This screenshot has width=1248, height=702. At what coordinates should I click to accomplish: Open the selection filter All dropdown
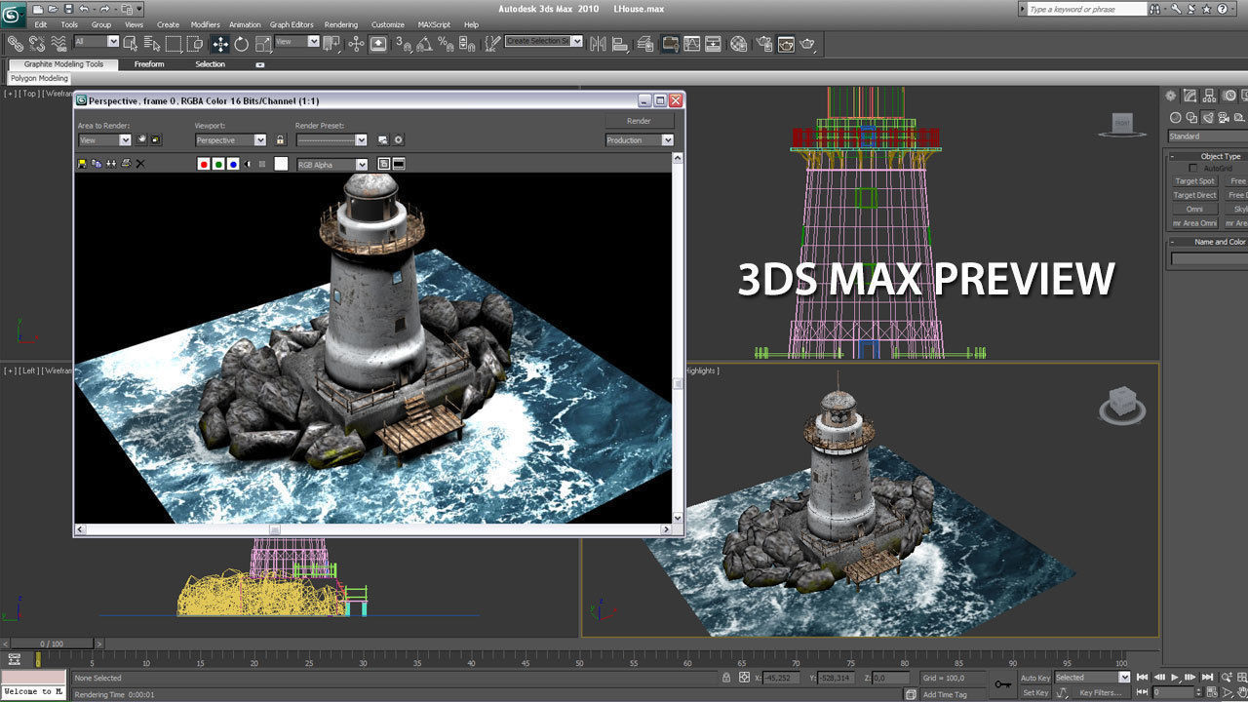(97, 42)
